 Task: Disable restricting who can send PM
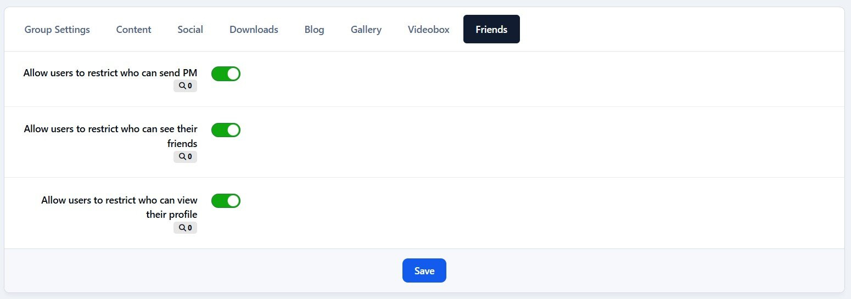(226, 74)
